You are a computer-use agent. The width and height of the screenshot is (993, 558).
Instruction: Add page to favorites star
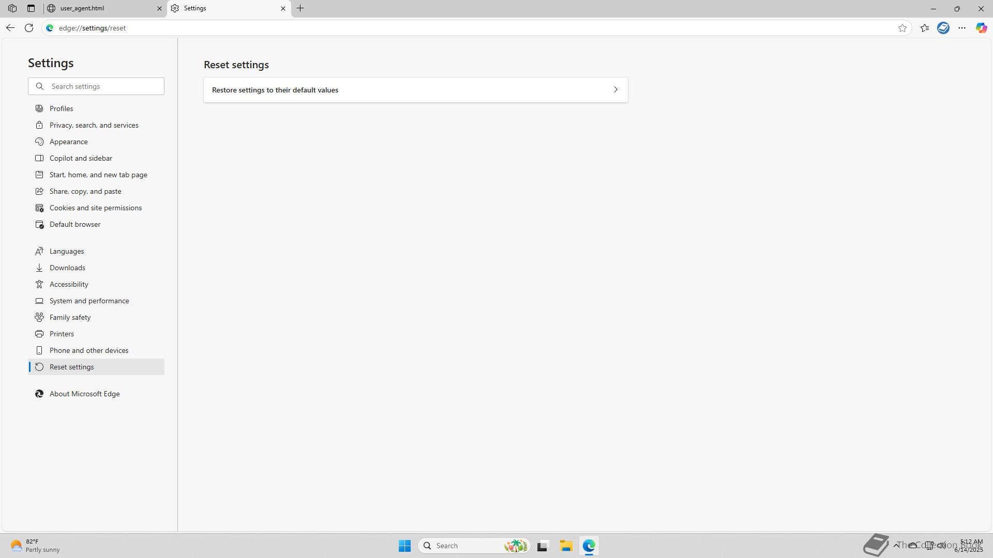(902, 28)
